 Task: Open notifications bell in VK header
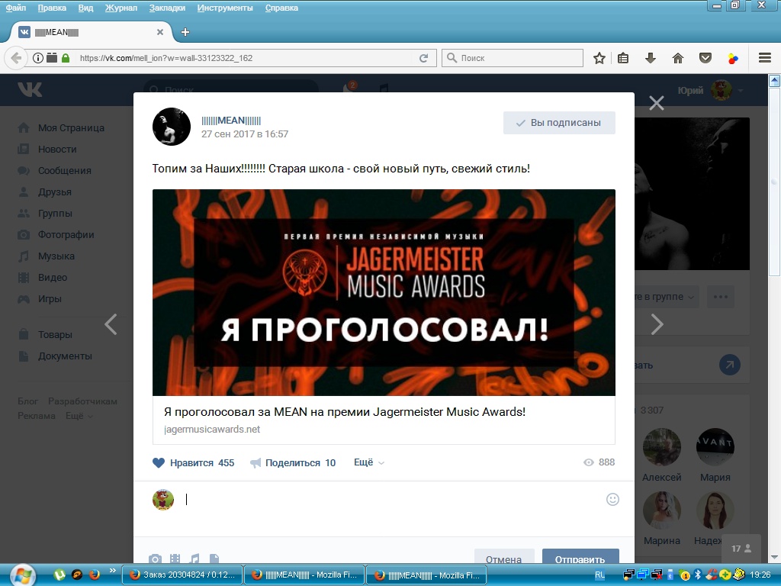[x=349, y=89]
